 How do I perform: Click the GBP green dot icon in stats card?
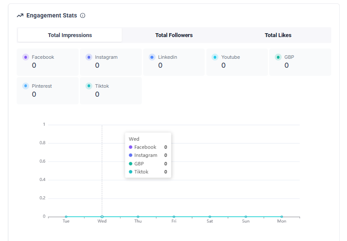278,57
